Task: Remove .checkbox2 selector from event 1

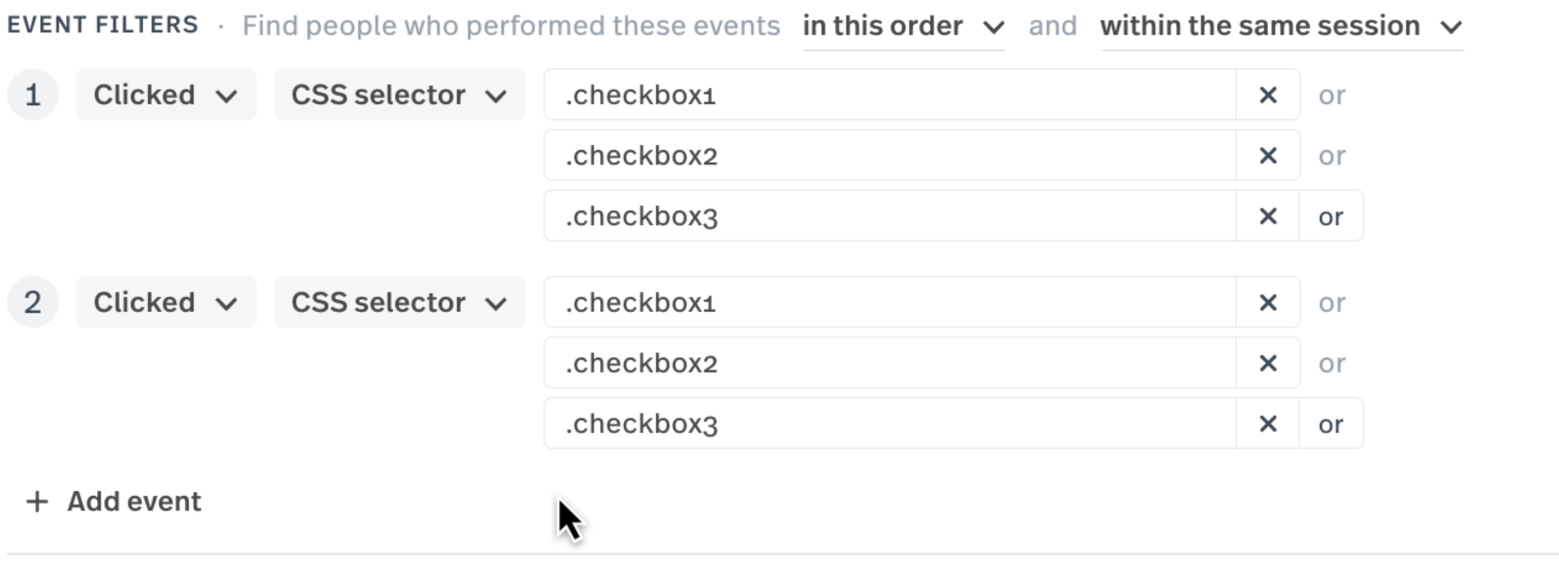Action: tap(1267, 156)
